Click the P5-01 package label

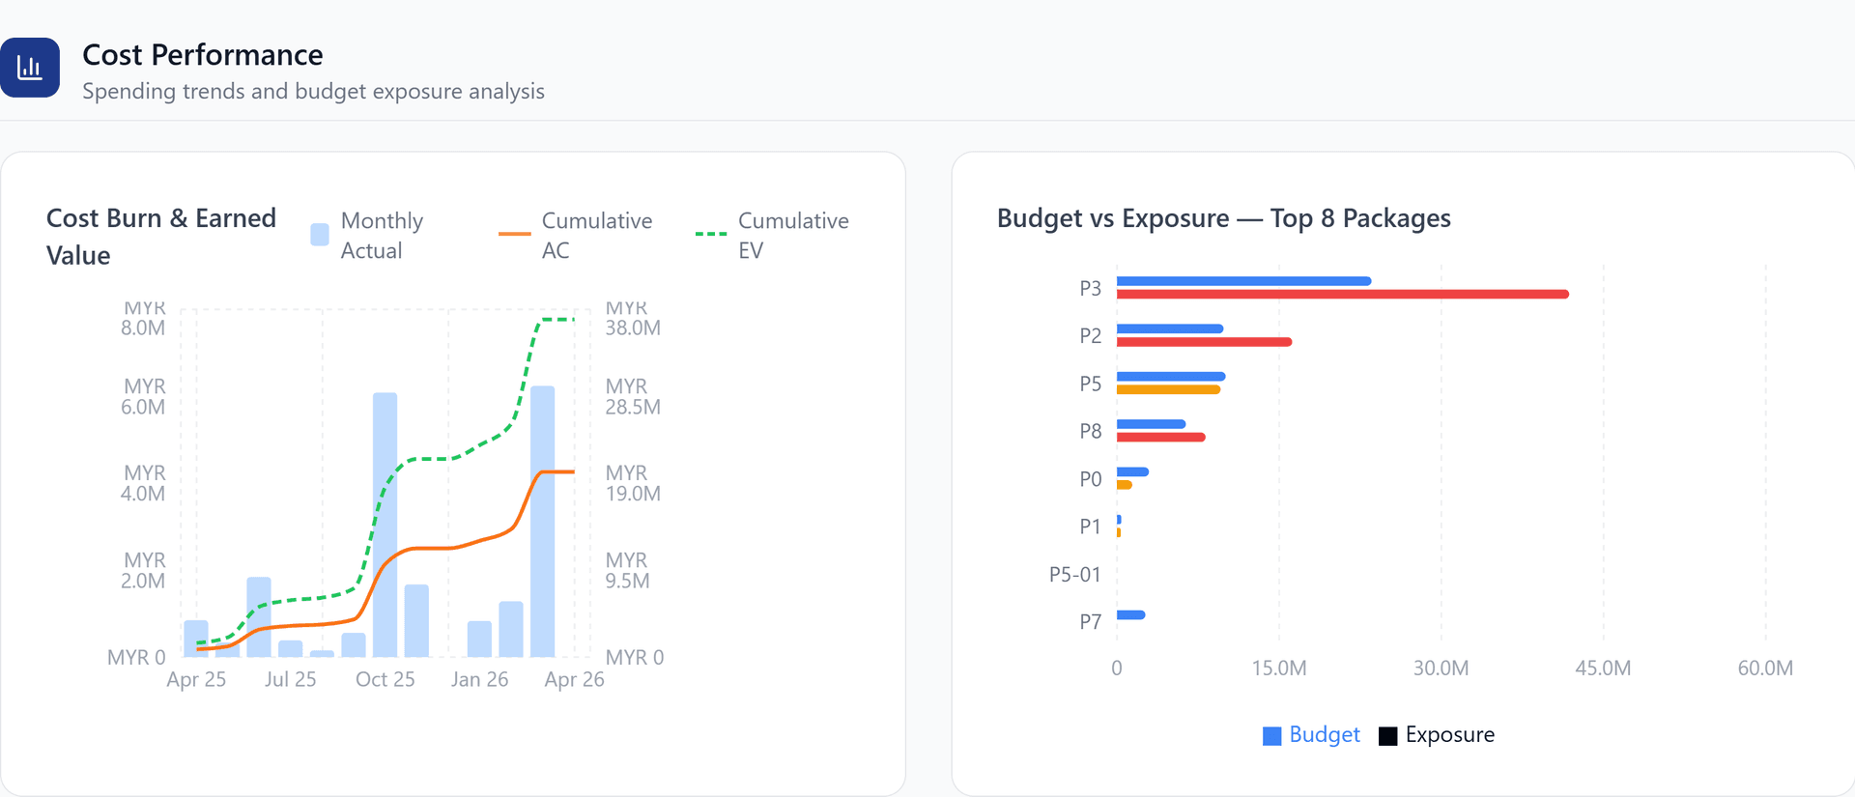1075,575
